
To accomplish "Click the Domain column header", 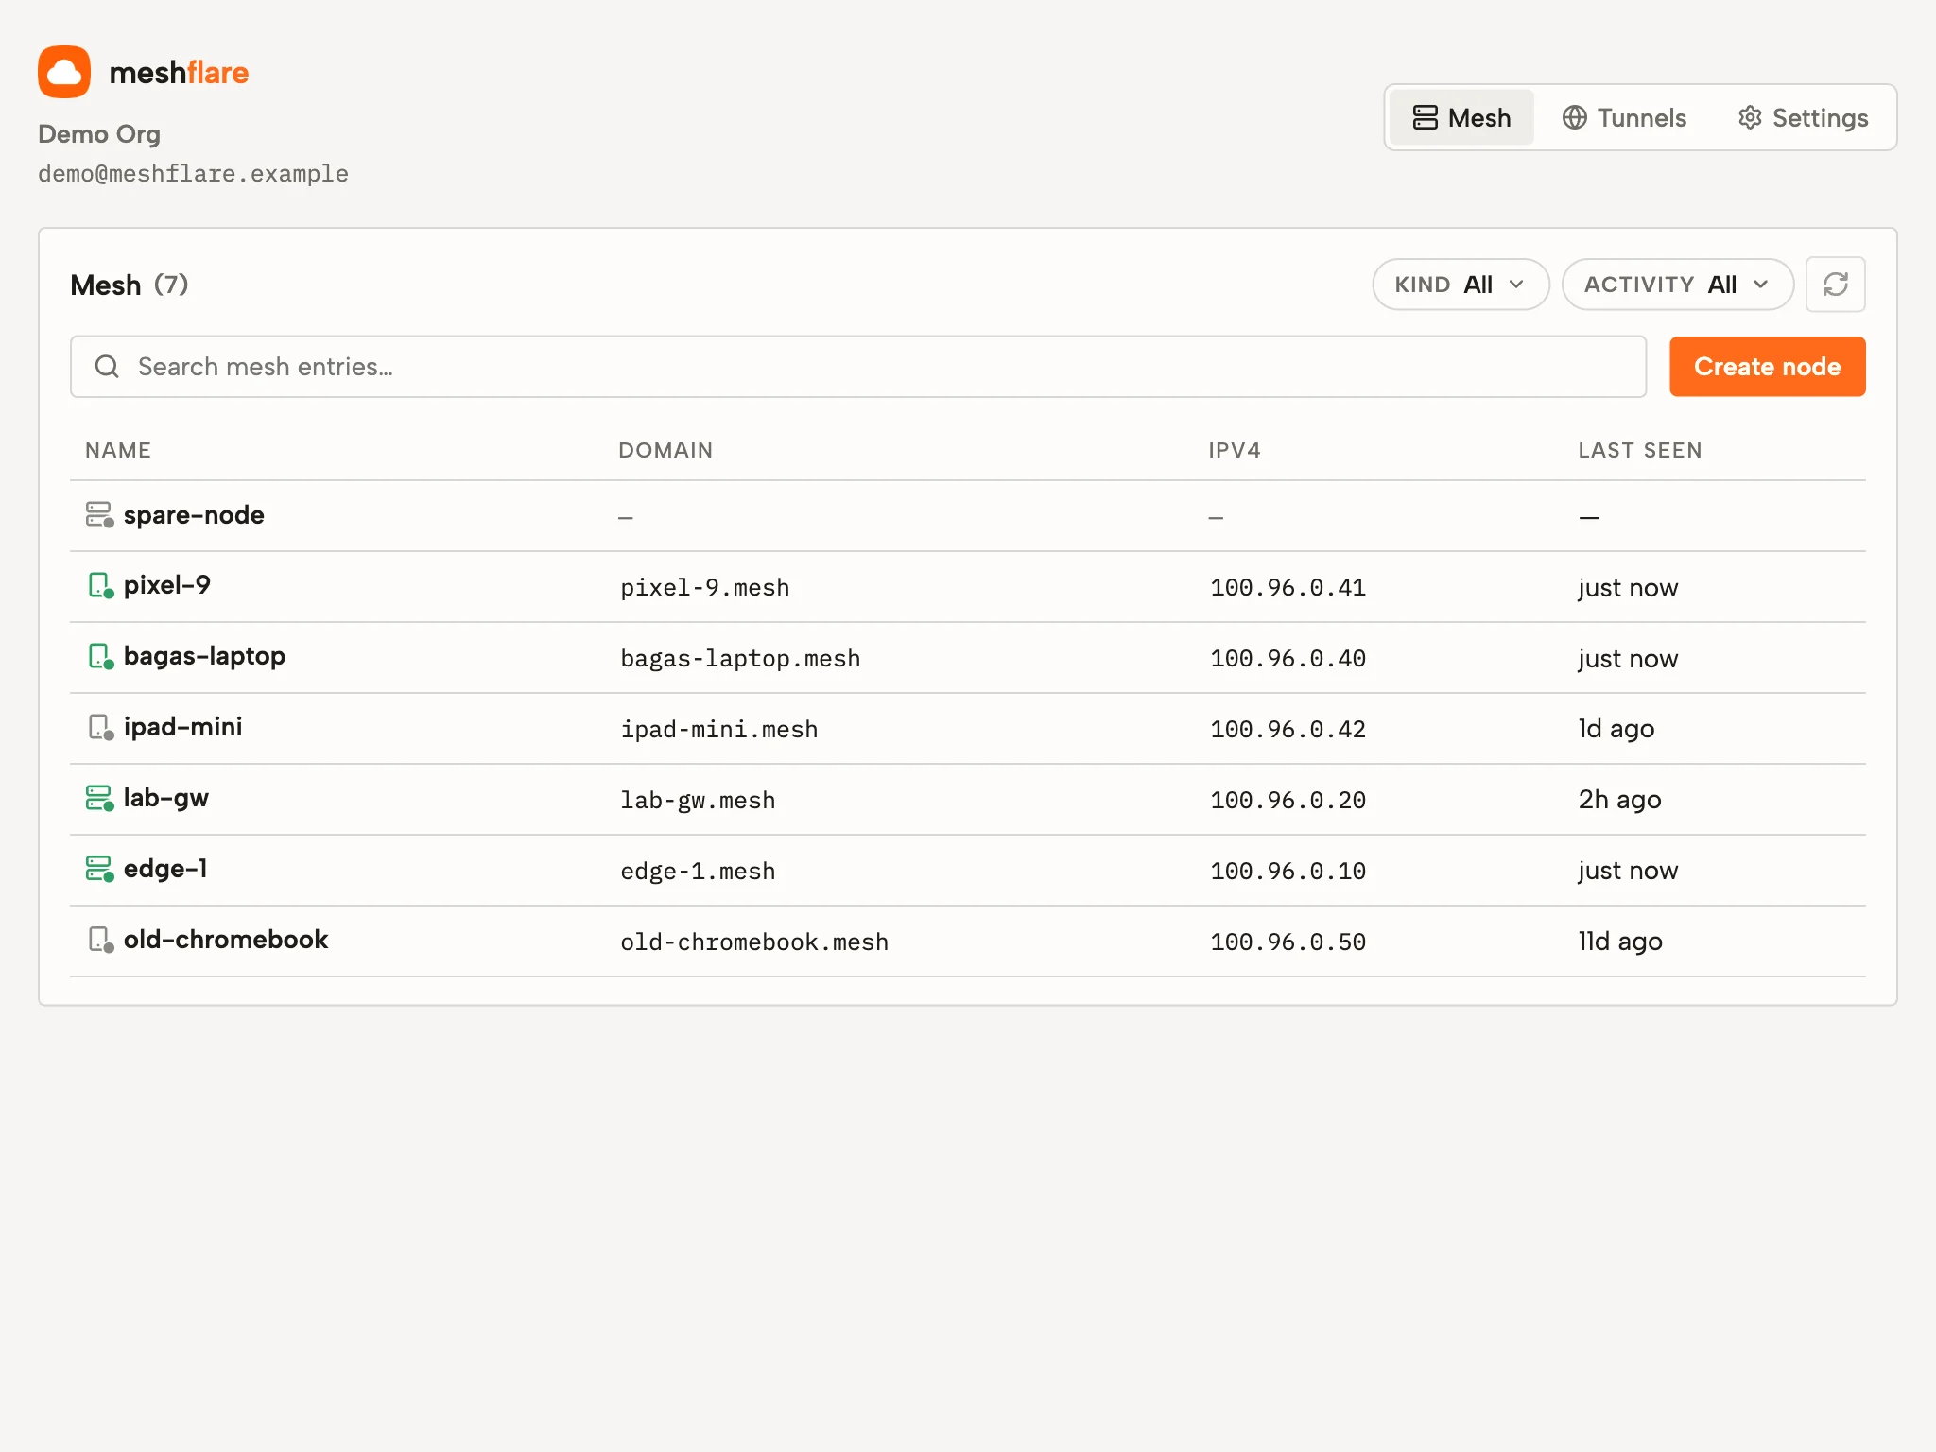I will 665,451.
